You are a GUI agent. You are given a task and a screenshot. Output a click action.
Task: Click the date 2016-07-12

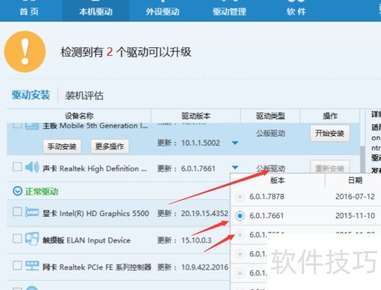coord(355,197)
